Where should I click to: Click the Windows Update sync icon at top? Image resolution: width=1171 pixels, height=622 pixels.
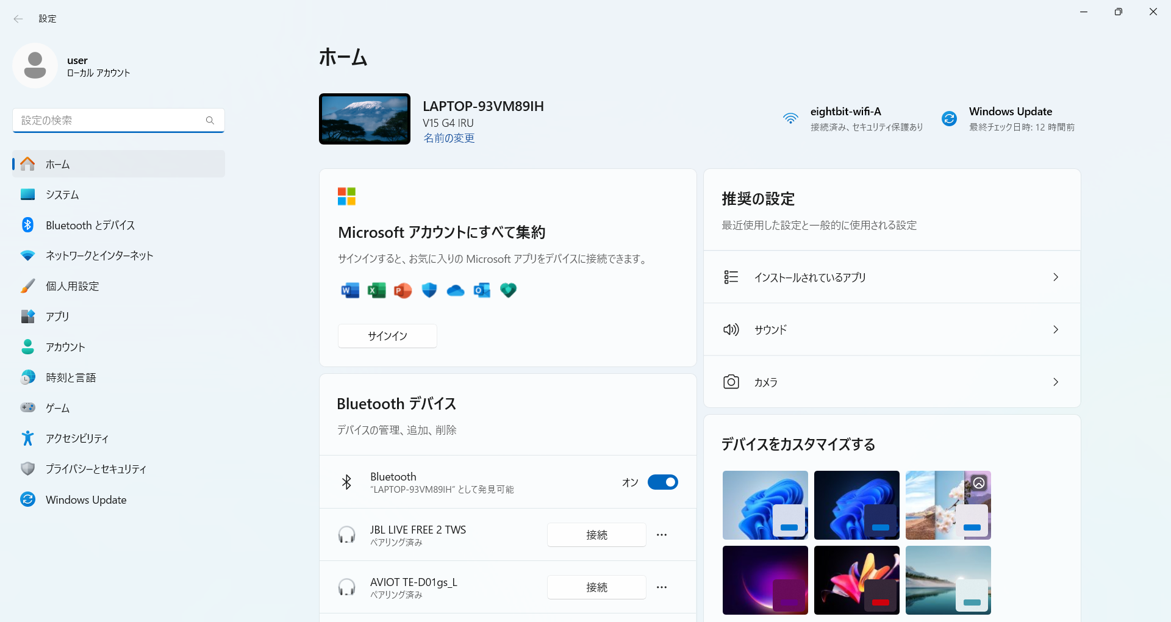coord(949,118)
